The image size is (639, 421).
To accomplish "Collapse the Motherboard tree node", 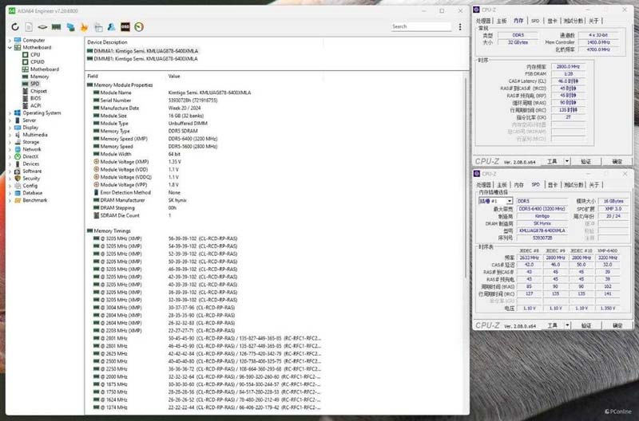I will click(10, 47).
